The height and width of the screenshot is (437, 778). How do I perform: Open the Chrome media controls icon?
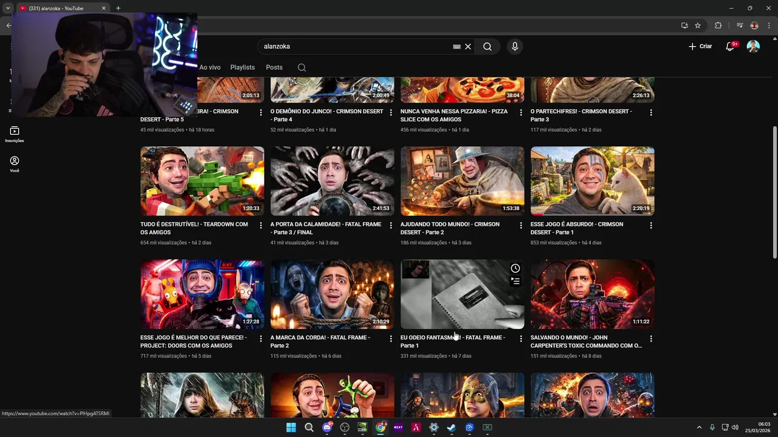coord(740,25)
